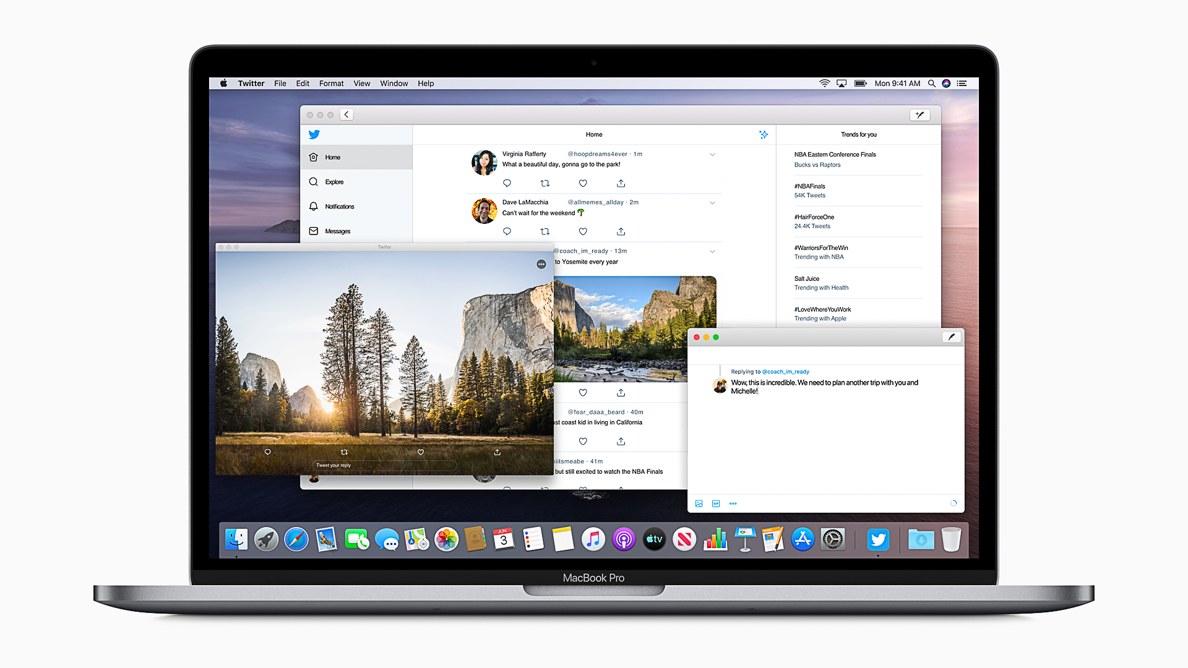Open more options on Virginia Rafferty's tweet
Viewport: 1188px width, 668px height.
(712, 155)
